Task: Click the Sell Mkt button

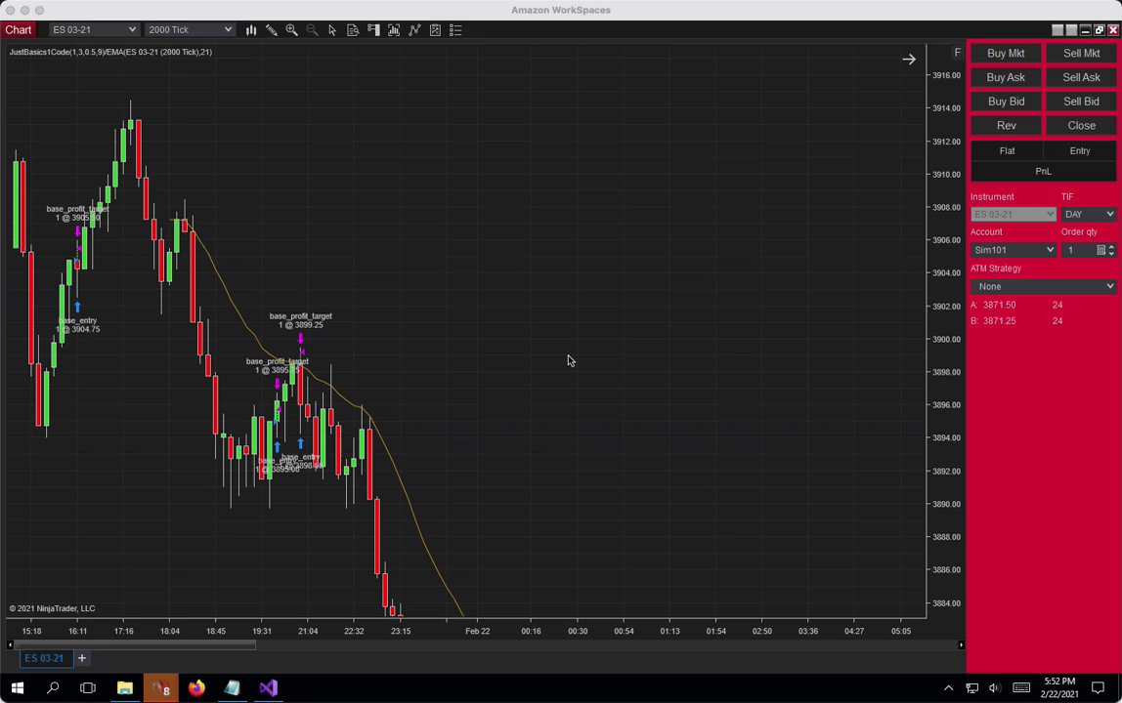Action: coord(1081,53)
